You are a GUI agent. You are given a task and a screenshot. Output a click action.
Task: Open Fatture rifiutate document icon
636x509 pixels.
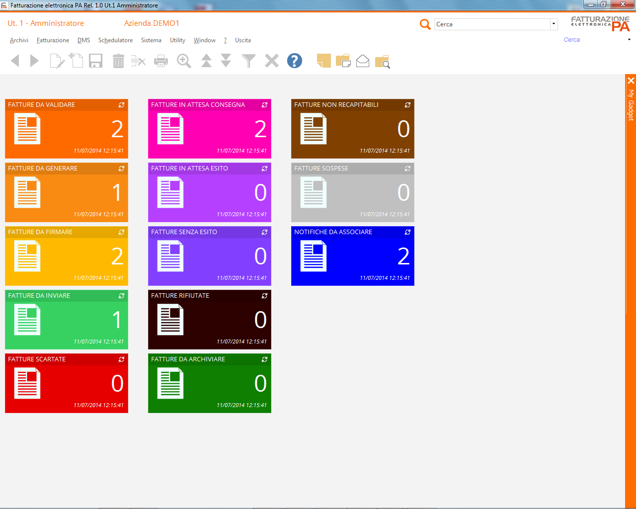click(170, 320)
